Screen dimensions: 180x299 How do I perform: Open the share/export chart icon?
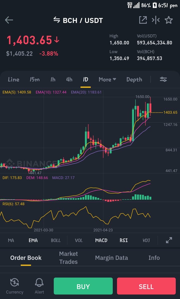(x=143, y=20)
